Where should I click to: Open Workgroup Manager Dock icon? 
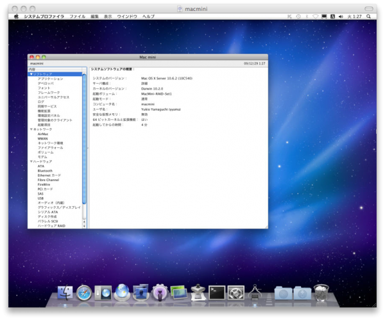tap(141, 292)
